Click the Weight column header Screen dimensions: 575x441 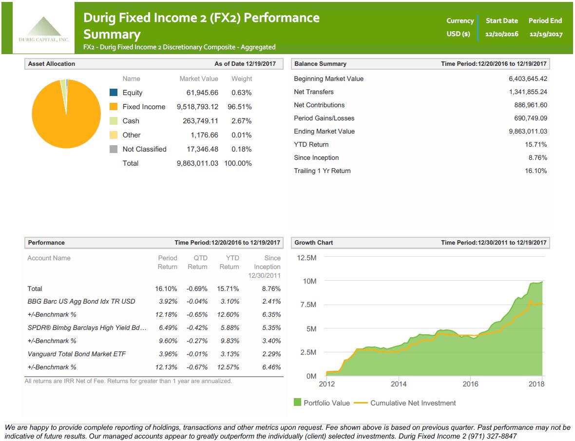click(242, 78)
